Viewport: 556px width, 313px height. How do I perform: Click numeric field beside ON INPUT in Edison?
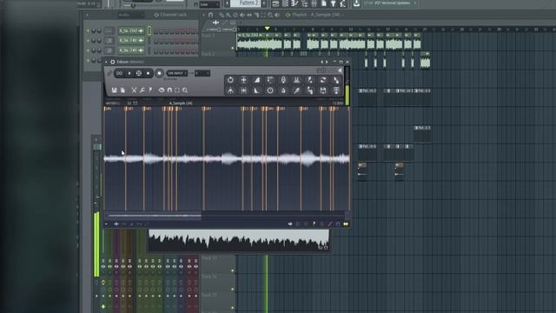202,73
